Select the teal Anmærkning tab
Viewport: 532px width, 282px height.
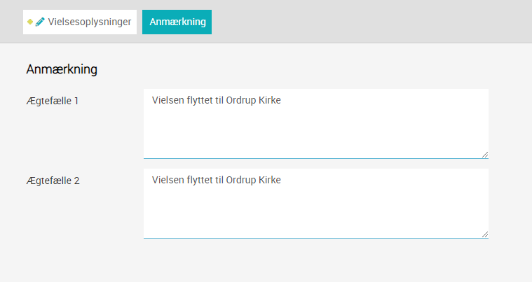tap(177, 22)
